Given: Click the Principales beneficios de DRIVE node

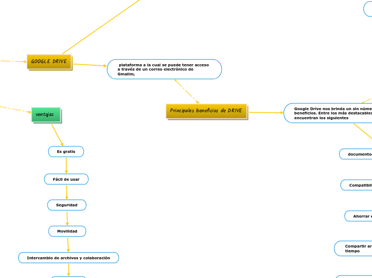Looking at the screenshot, I should pyautogui.click(x=206, y=111).
